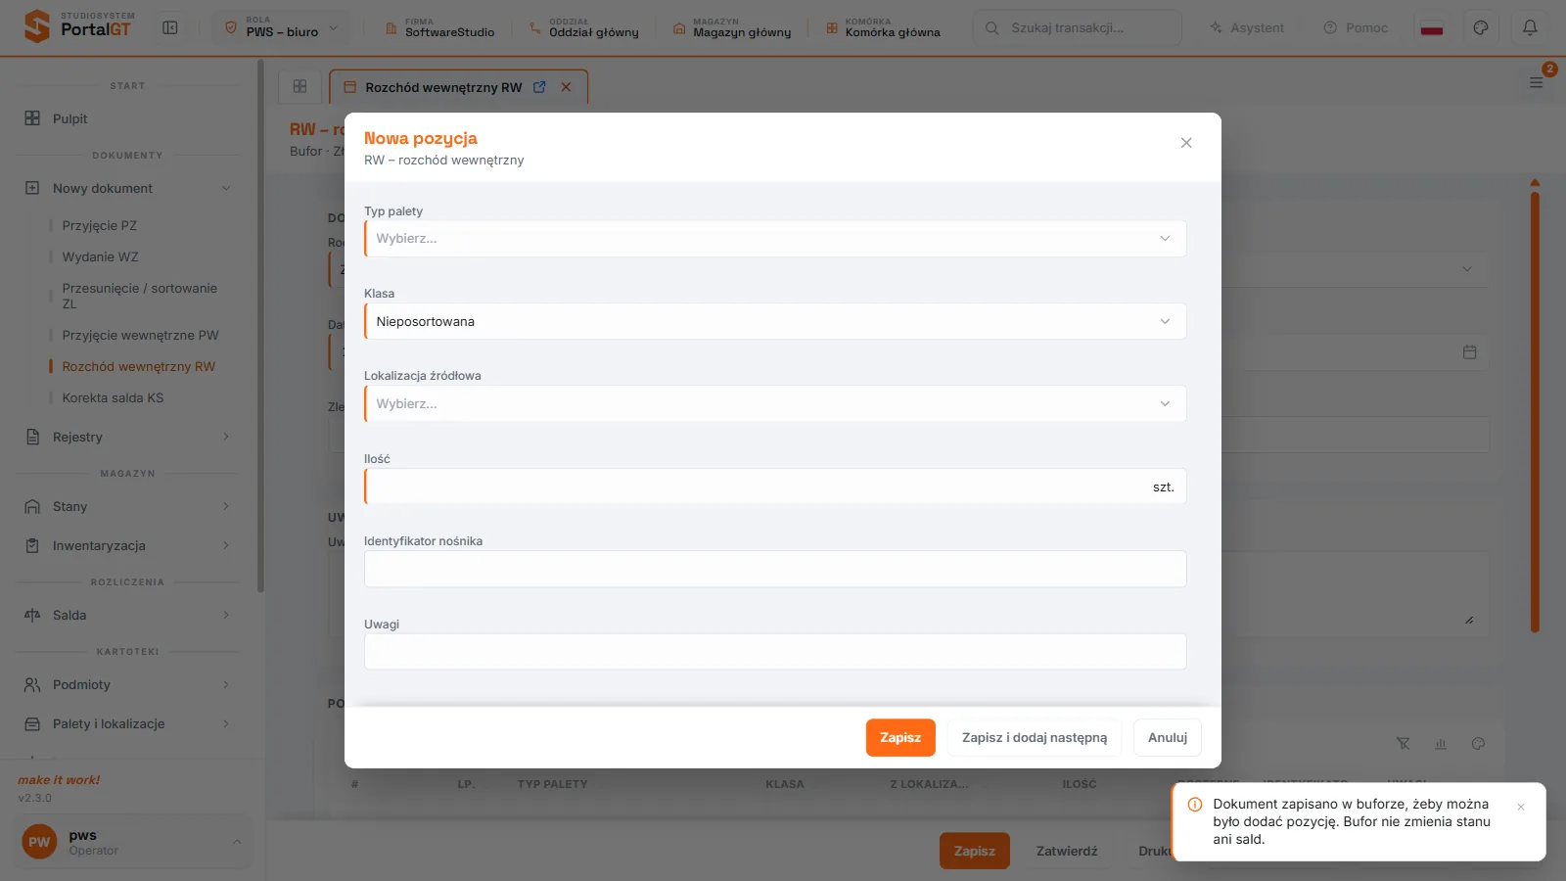Open Palety i lokalizacje menu

click(x=128, y=723)
